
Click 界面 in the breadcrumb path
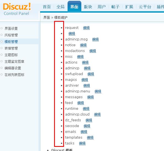47,18
